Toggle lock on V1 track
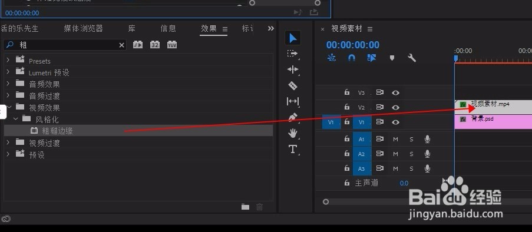 (347, 122)
